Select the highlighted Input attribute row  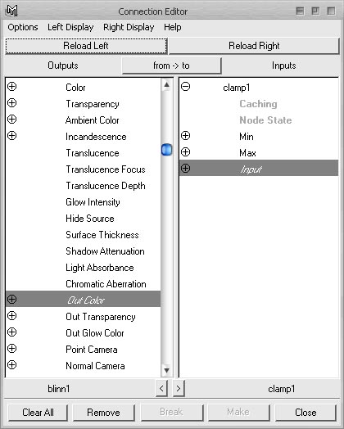(x=259, y=168)
